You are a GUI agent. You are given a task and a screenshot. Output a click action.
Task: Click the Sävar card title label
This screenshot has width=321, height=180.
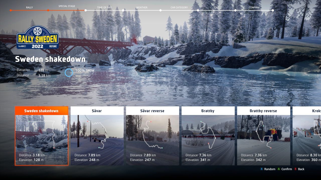pos(97,111)
